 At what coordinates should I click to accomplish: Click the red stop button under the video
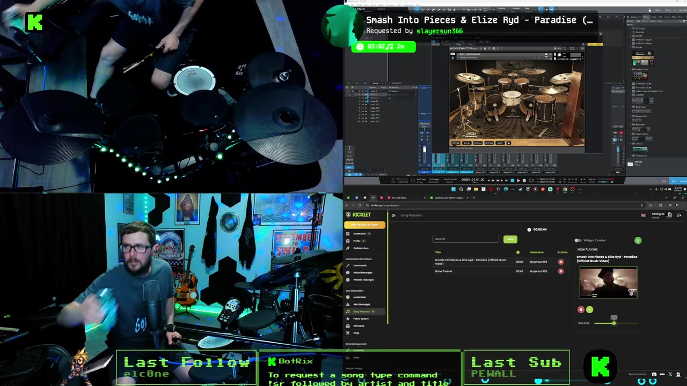click(x=581, y=309)
